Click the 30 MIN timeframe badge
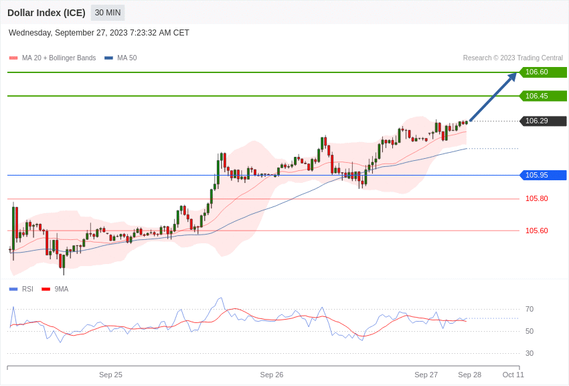The height and width of the screenshot is (386, 569). [x=107, y=13]
